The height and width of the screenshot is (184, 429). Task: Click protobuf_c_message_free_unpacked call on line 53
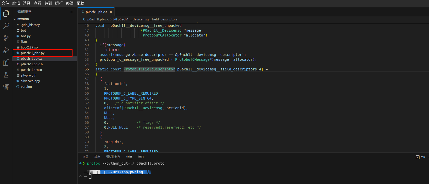click(134, 59)
